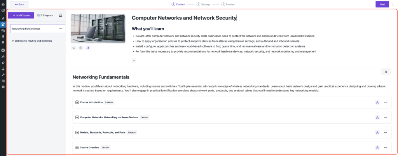
Task: Click the server room course thumbnail
Action: pos(98,28)
